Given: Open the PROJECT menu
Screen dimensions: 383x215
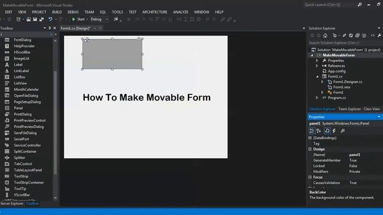Looking at the screenshot, I should 39,12.
